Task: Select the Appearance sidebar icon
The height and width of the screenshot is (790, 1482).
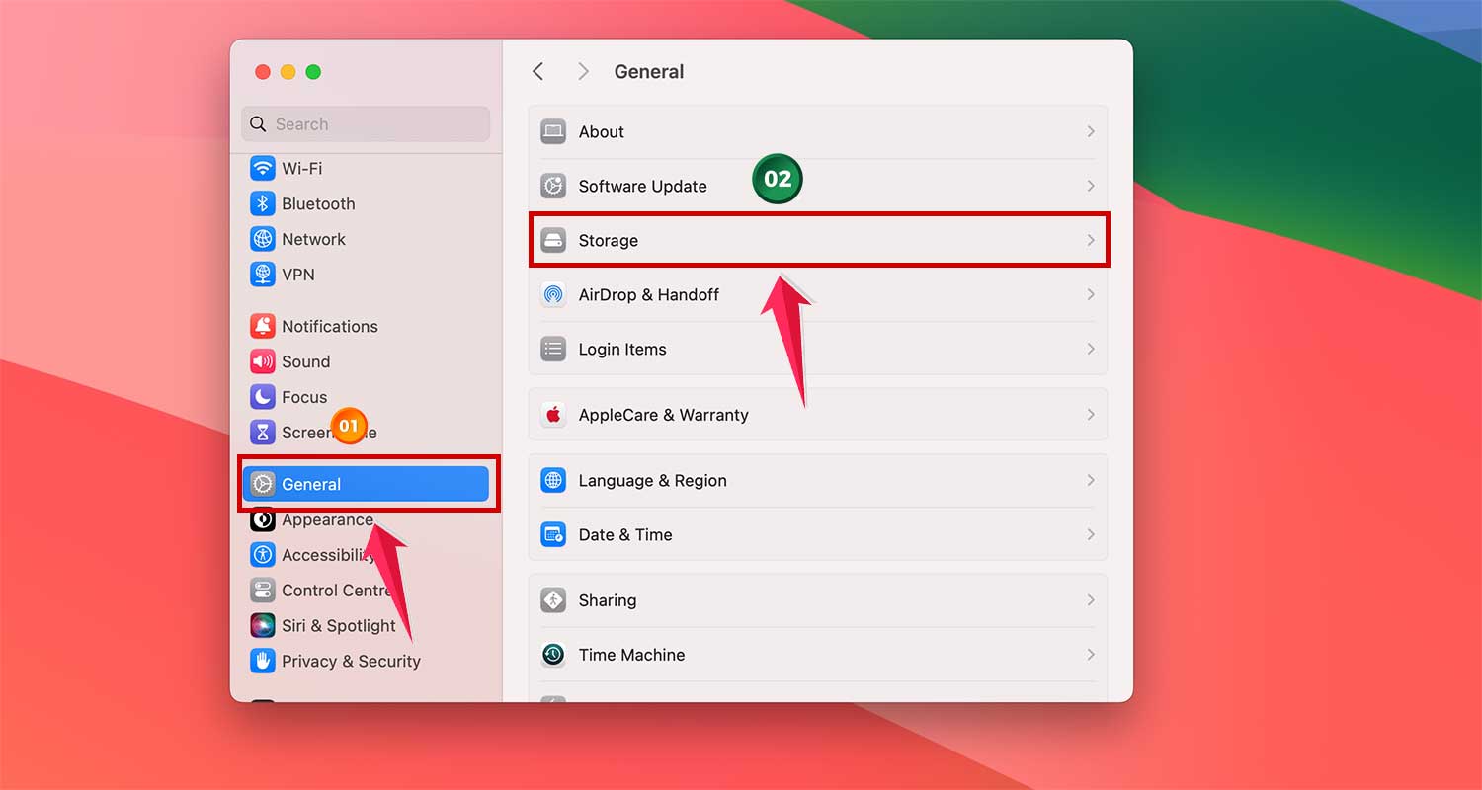Action: click(262, 519)
